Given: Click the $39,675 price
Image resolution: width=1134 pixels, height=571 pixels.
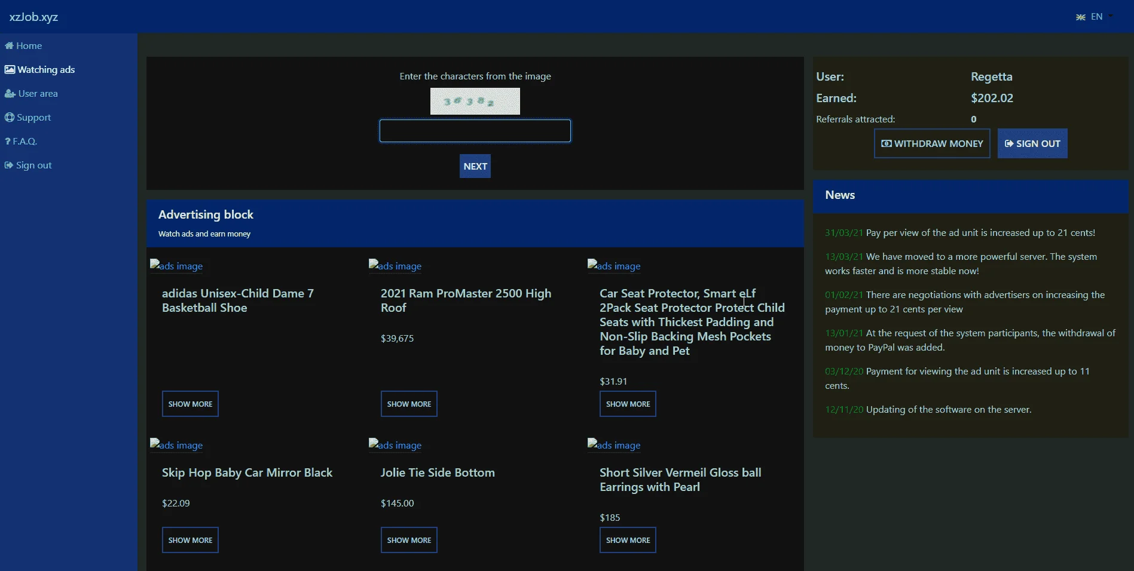Looking at the screenshot, I should click(397, 339).
